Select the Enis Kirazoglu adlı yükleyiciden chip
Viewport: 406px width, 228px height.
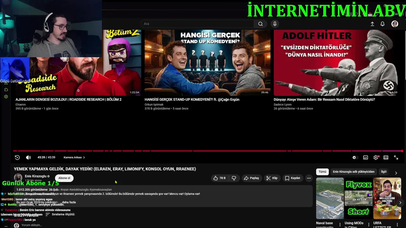pos(353,172)
